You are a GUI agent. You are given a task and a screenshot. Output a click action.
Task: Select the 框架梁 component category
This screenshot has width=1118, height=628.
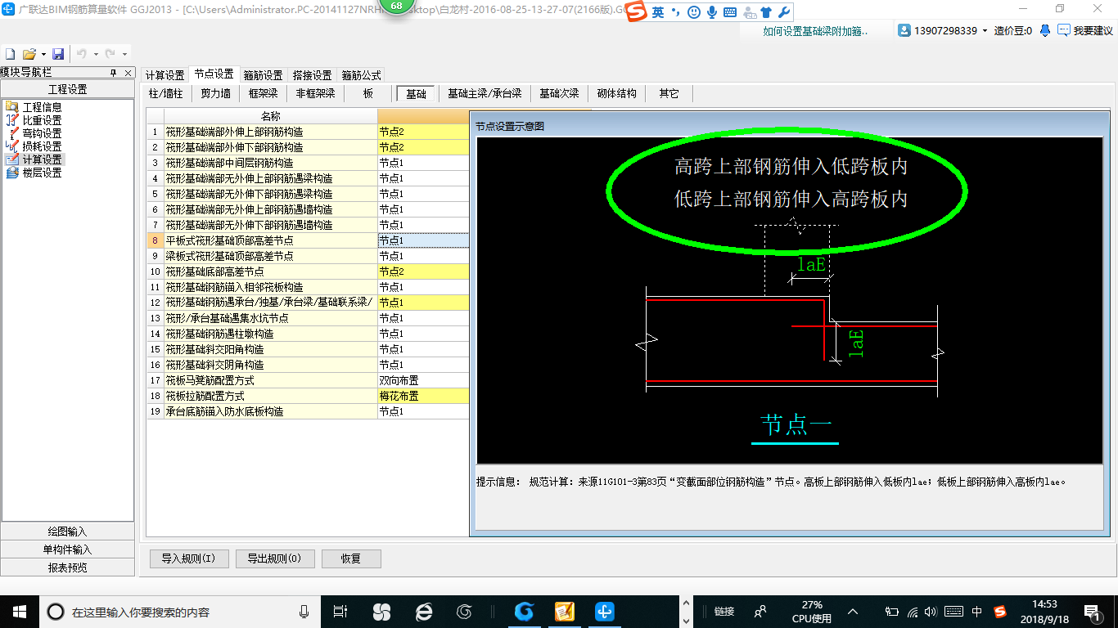pos(263,94)
